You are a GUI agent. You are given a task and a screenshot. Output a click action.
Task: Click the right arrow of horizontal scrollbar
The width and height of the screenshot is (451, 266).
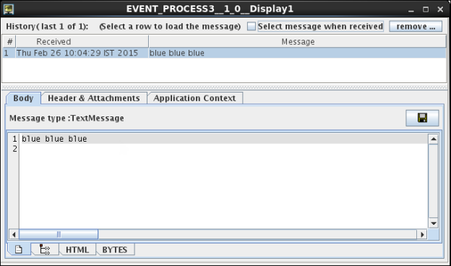coord(422,234)
